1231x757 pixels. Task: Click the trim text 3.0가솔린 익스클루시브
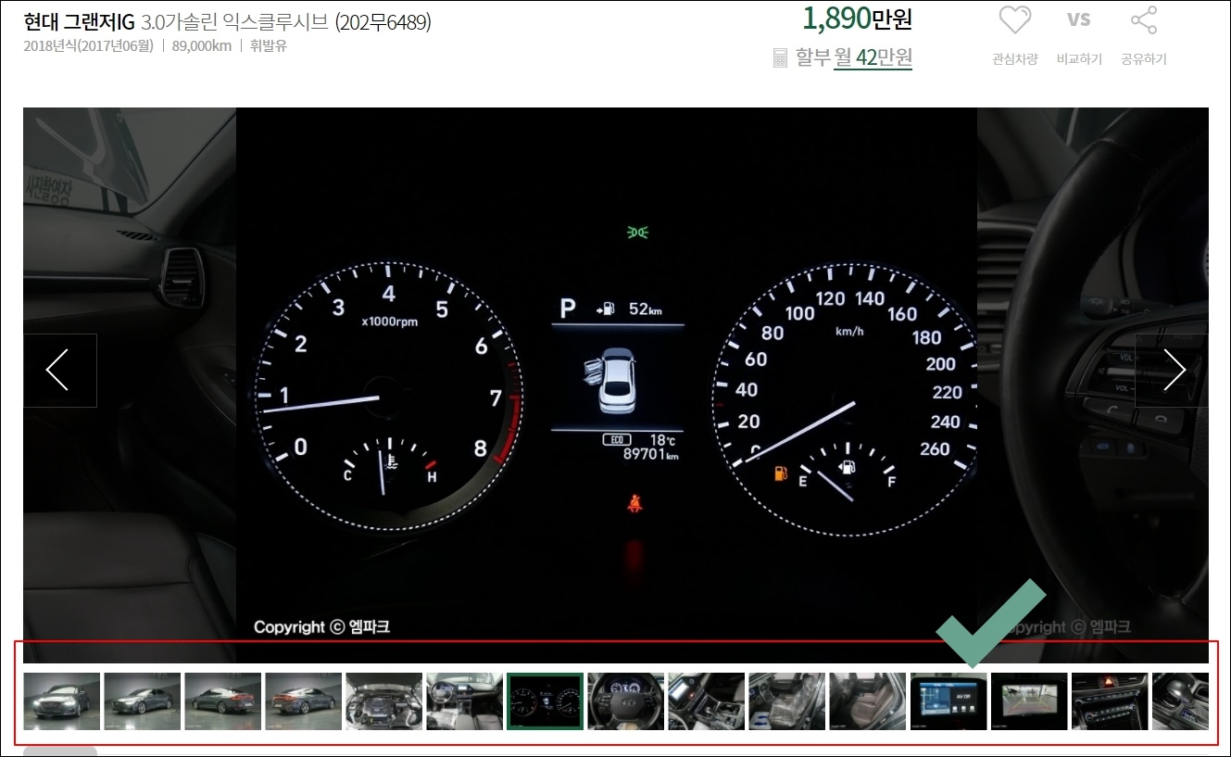(x=235, y=21)
